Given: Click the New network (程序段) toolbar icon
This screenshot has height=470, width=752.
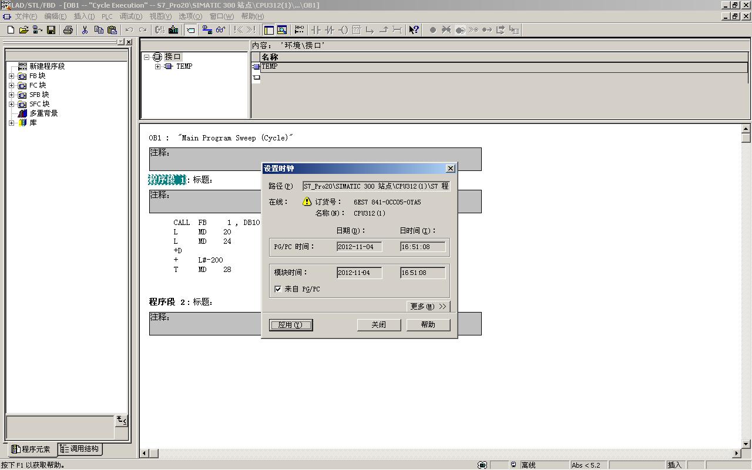Looking at the screenshot, I should pyautogui.click(x=299, y=30).
